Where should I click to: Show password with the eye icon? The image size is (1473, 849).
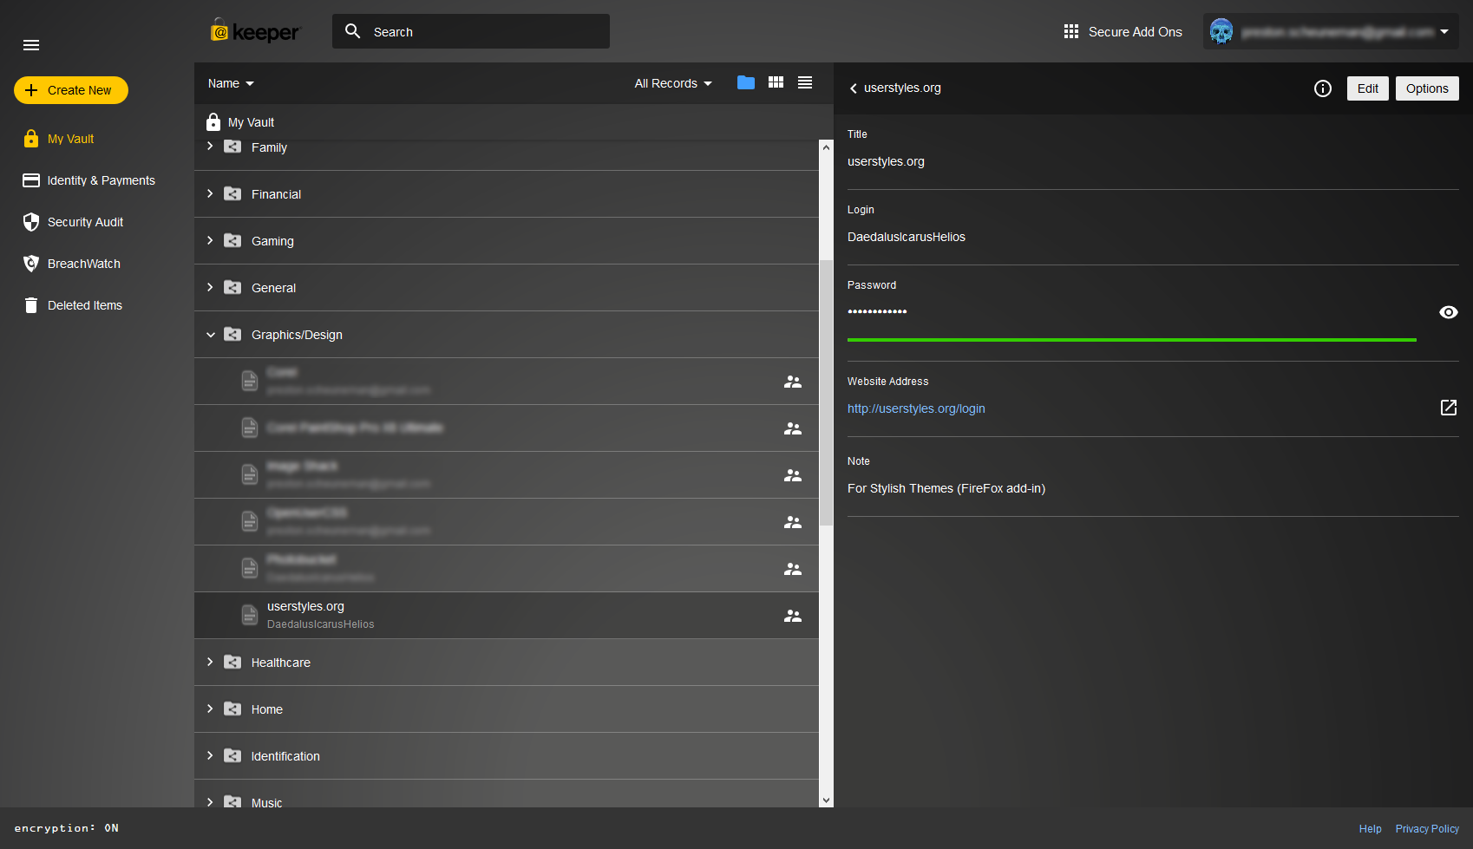point(1448,312)
